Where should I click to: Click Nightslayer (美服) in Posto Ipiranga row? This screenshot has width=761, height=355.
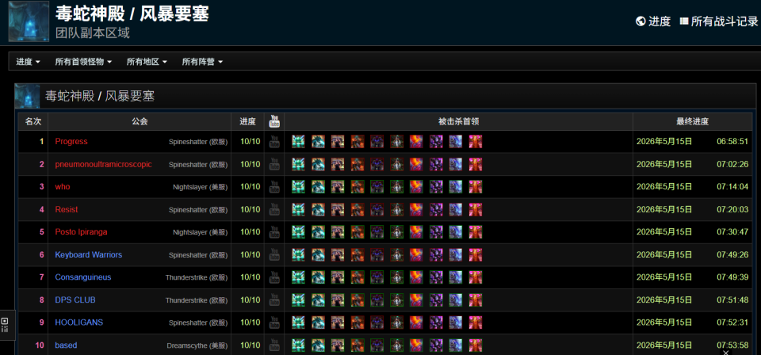[200, 232]
